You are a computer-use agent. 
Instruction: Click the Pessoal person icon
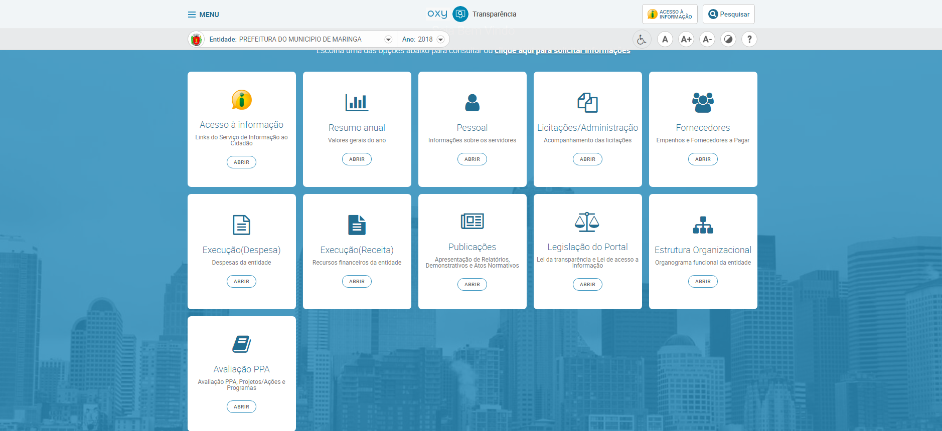pyautogui.click(x=472, y=103)
